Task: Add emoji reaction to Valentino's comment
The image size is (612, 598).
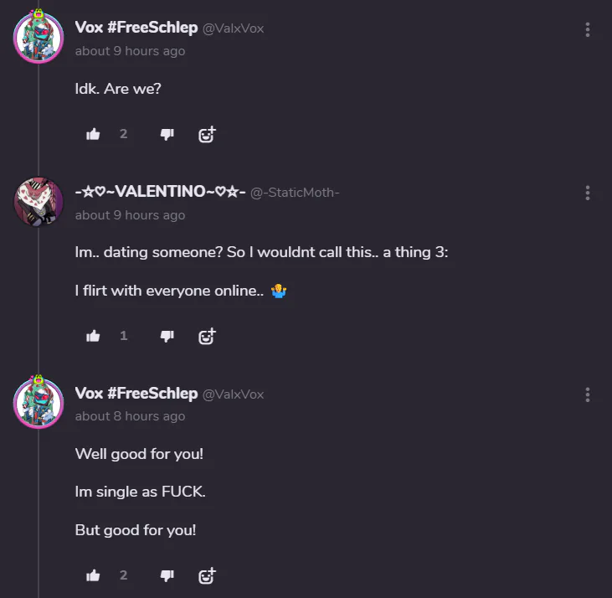Action: (207, 336)
